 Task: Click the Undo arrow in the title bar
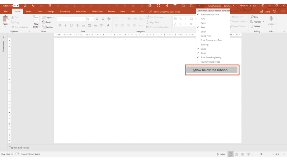tap(33, 6)
